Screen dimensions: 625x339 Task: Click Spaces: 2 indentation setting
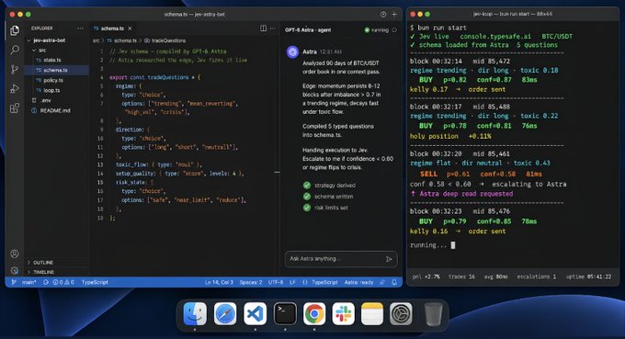(251, 282)
